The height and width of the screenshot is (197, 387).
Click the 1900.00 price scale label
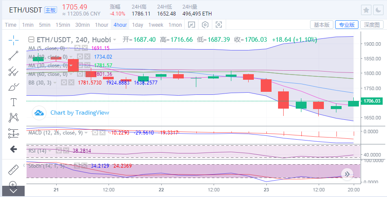[x=372, y=44]
